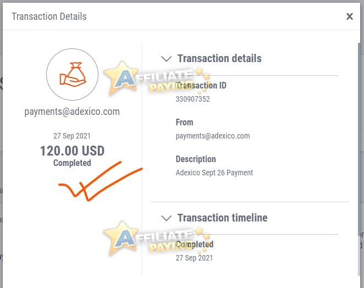Click the lower Affiliate Paying star logo

157,238
